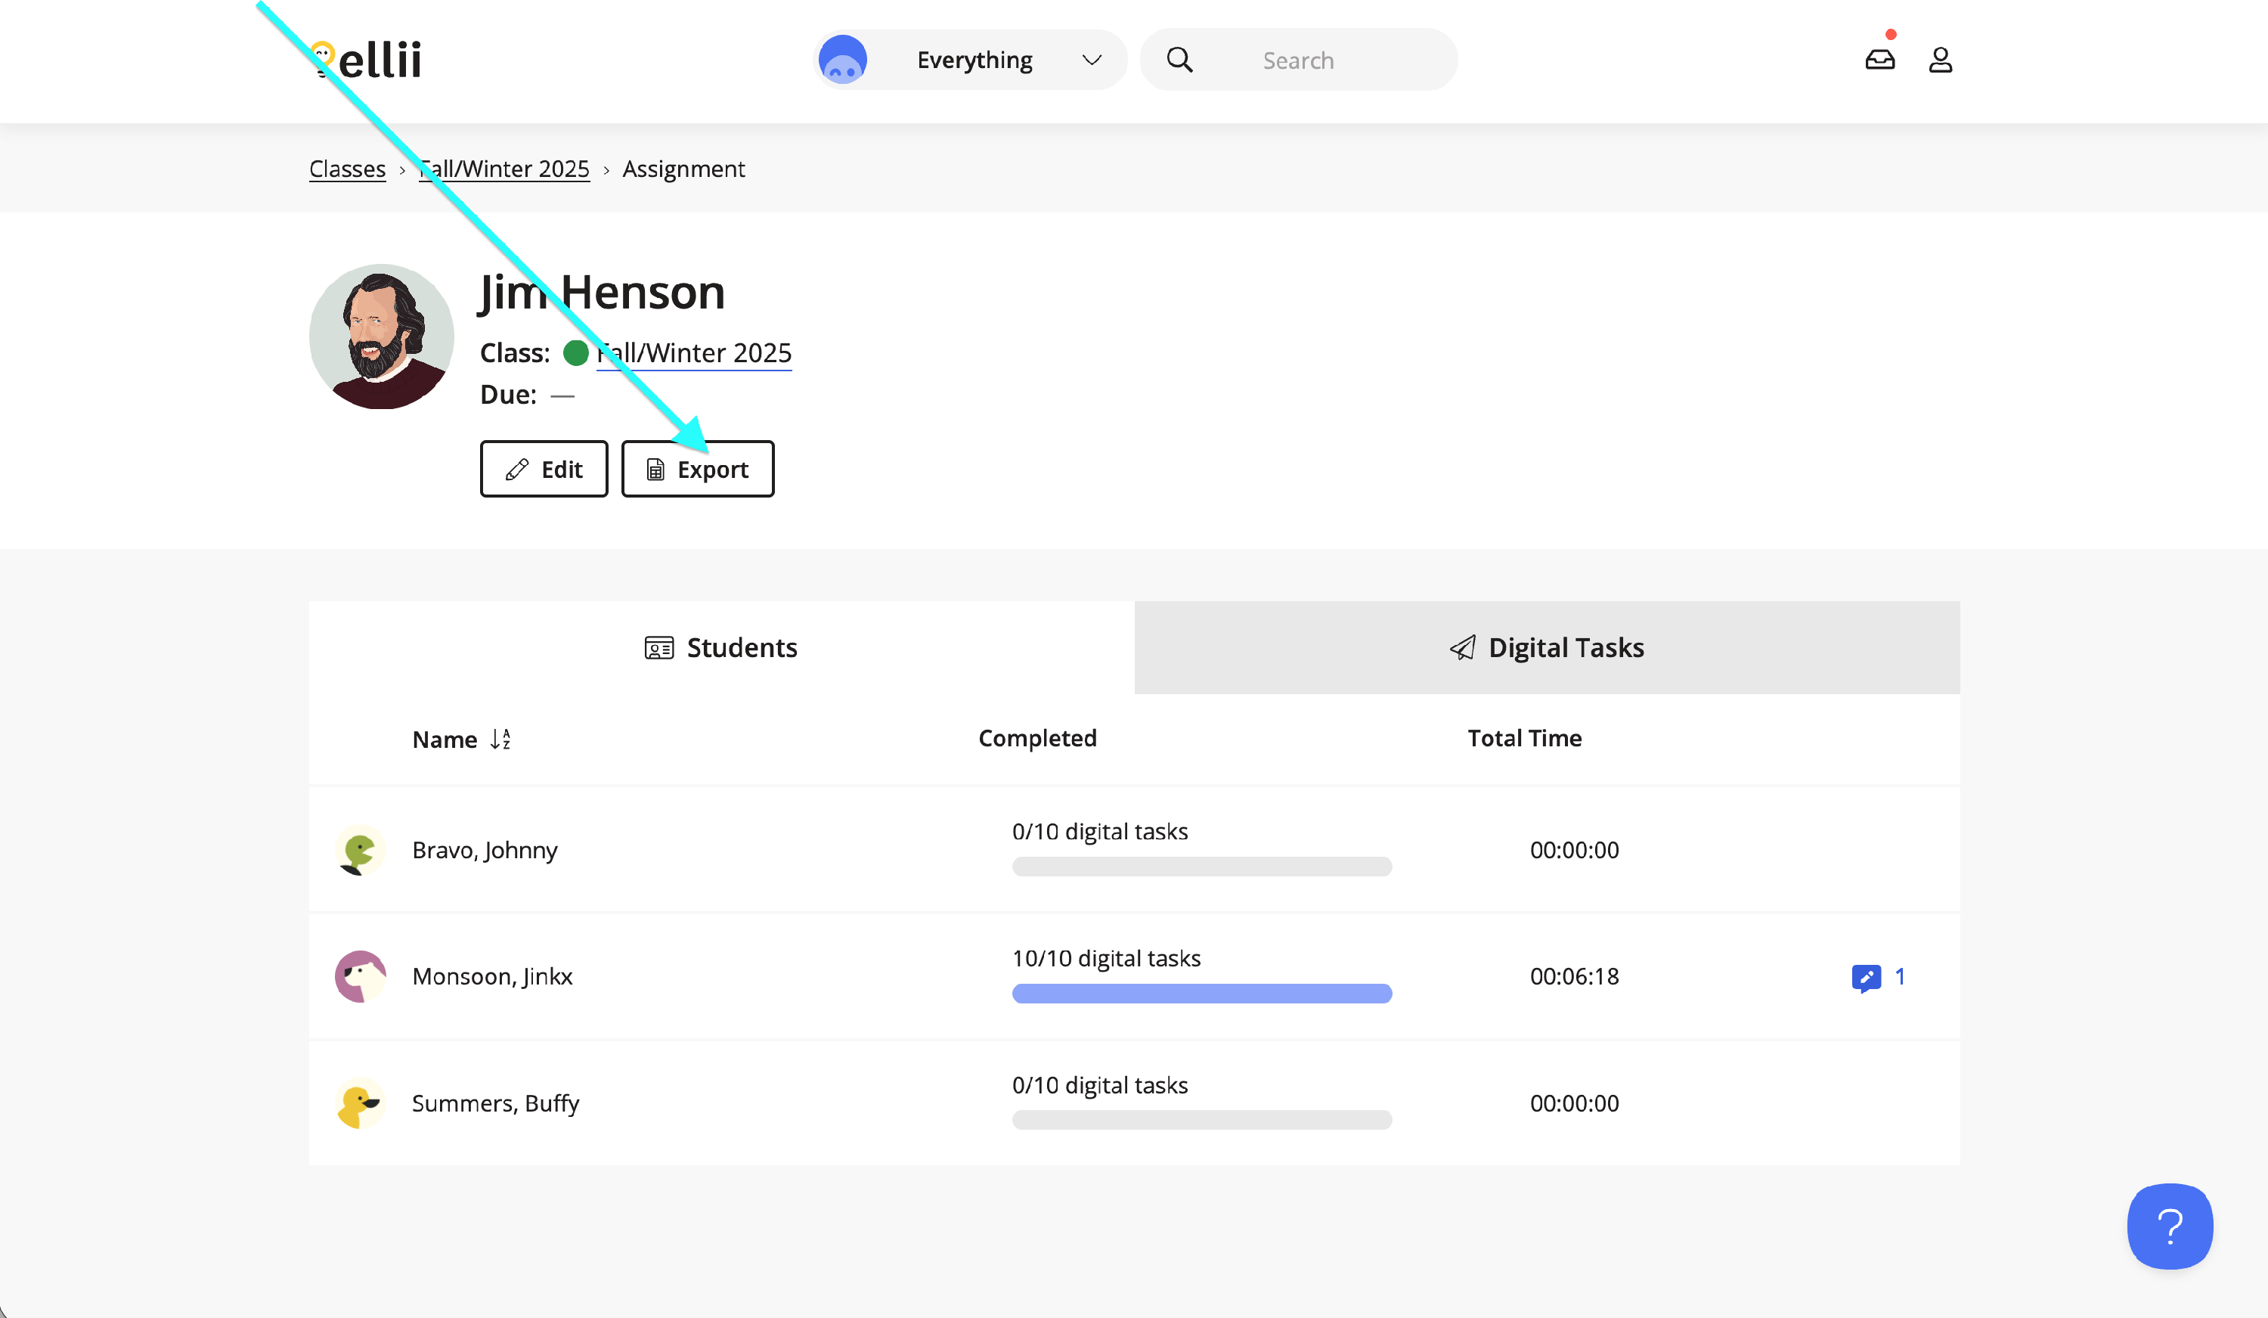Open Jinkx Monsoon's feedback comment icon
Image resolution: width=2268 pixels, height=1318 pixels.
pyautogui.click(x=1867, y=977)
